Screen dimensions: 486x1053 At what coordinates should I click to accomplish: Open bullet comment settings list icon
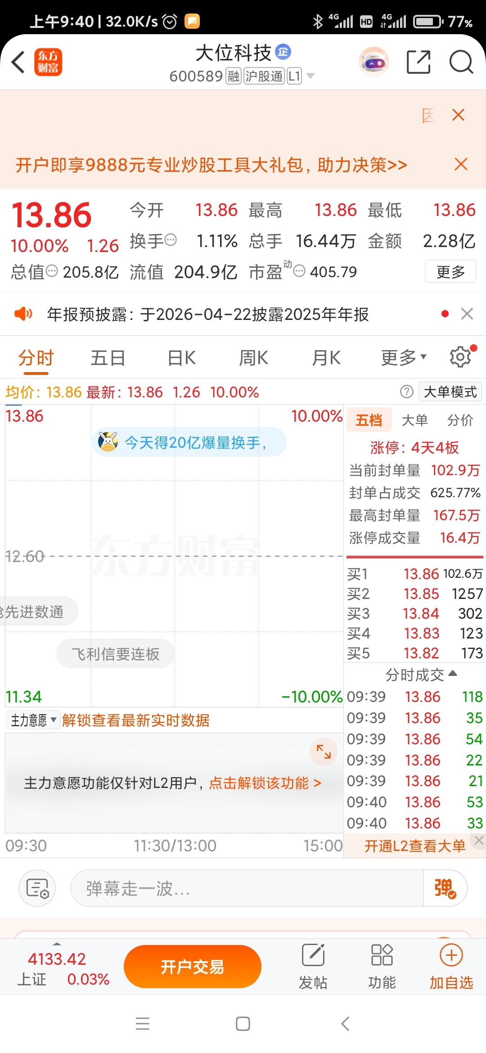(37, 888)
